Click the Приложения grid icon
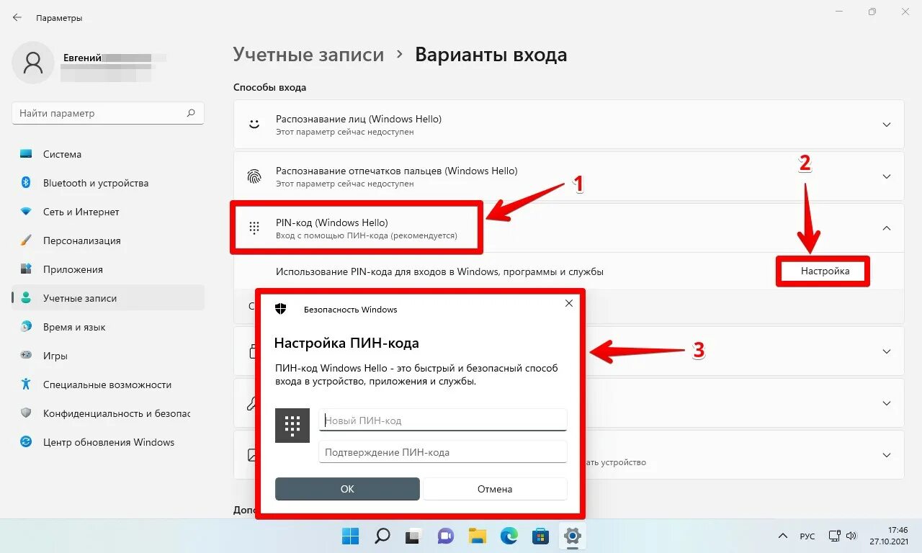Viewport: 922px width, 553px height. tap(26, 269)
